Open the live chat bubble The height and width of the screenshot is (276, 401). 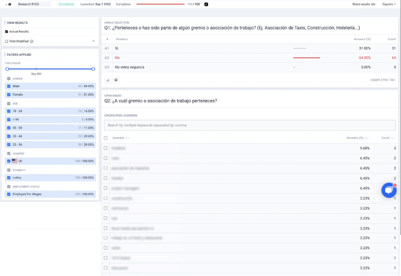pyautogui.click(x=388, y=190)
